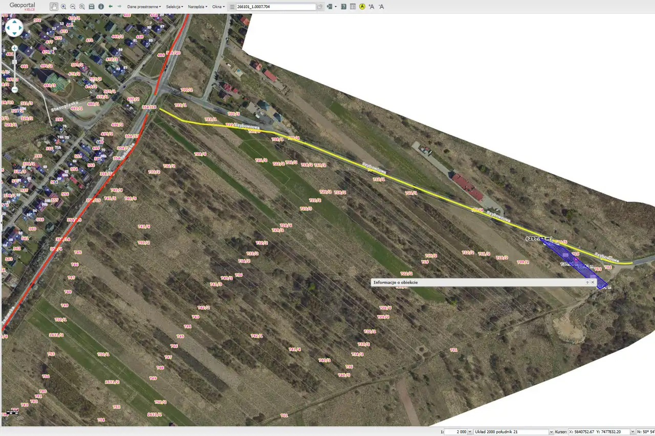Click the decrease font size icon
The image size is (655, 436).
381,7
